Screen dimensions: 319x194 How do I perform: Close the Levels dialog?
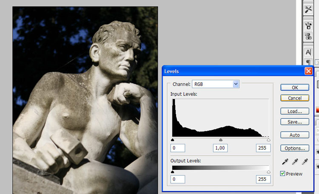tap(308, 71)
